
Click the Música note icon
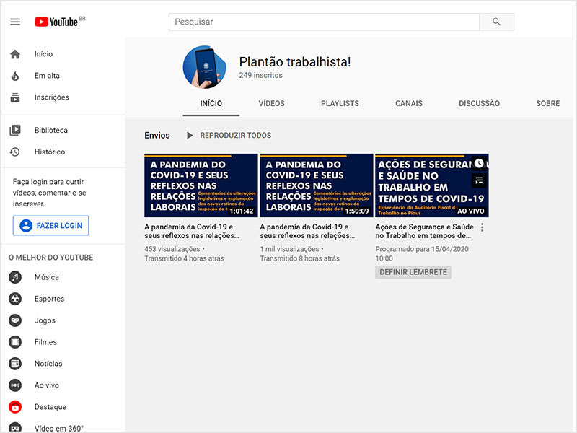(x=15, y=277)
